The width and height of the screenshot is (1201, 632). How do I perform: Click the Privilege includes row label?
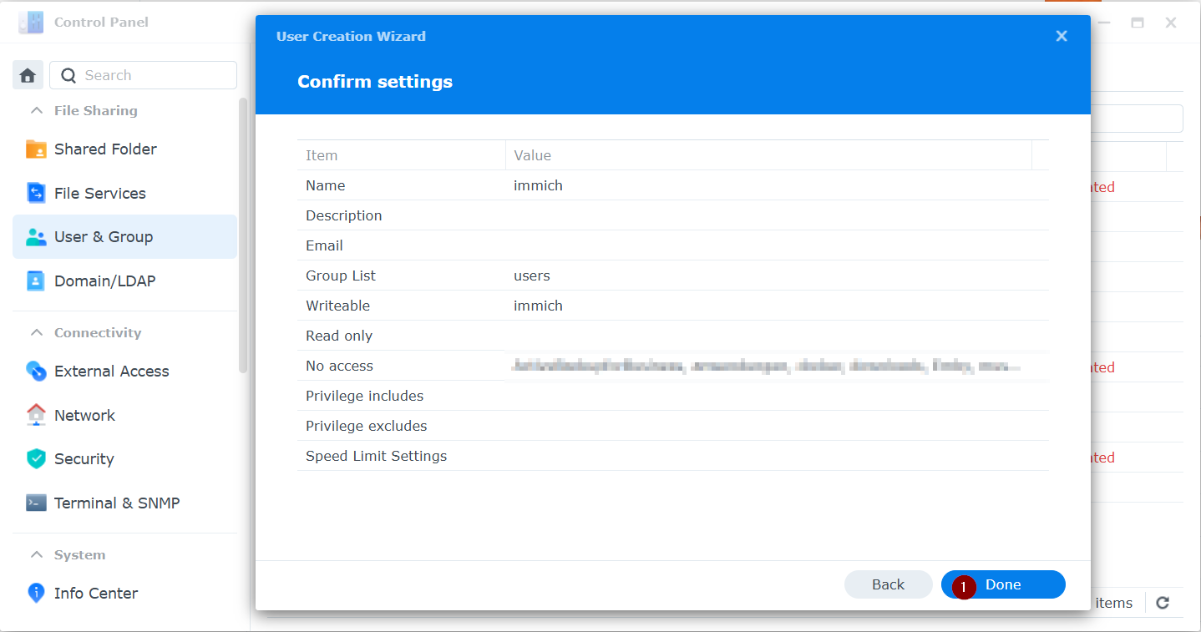[364, 396]
